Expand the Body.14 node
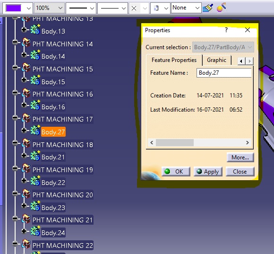This screenshot has height=254, width=274. coord(24,55)
